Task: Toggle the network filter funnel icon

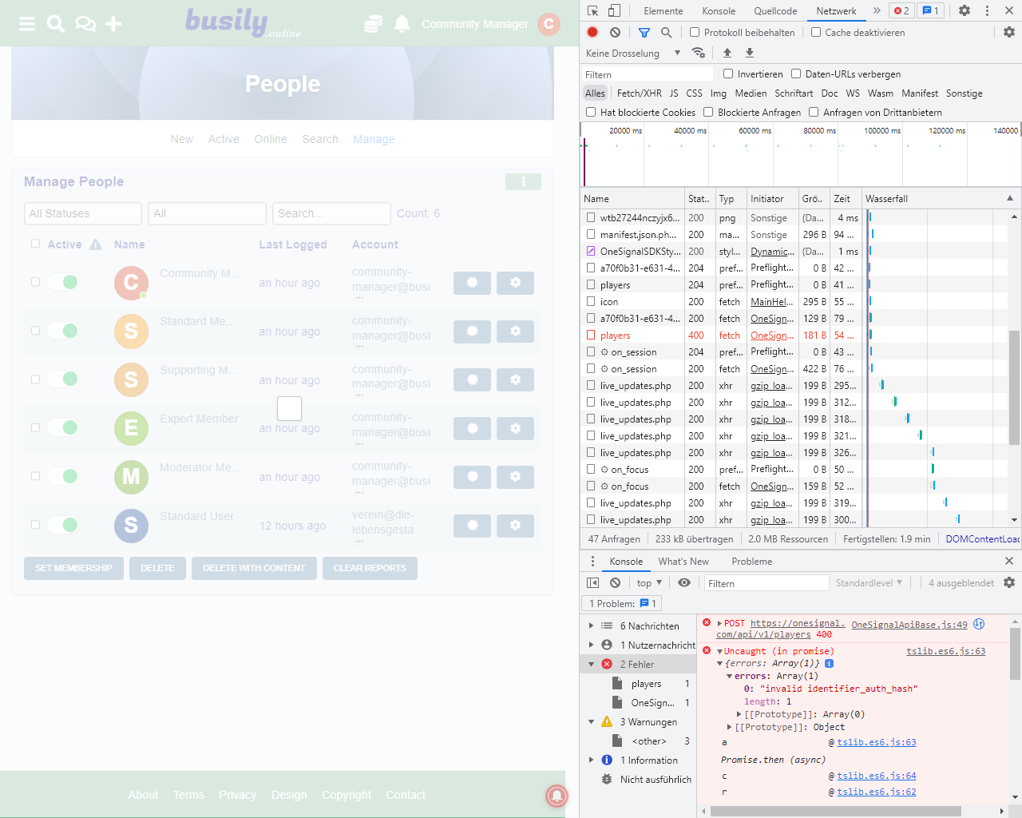Action: tap(644, 33)
